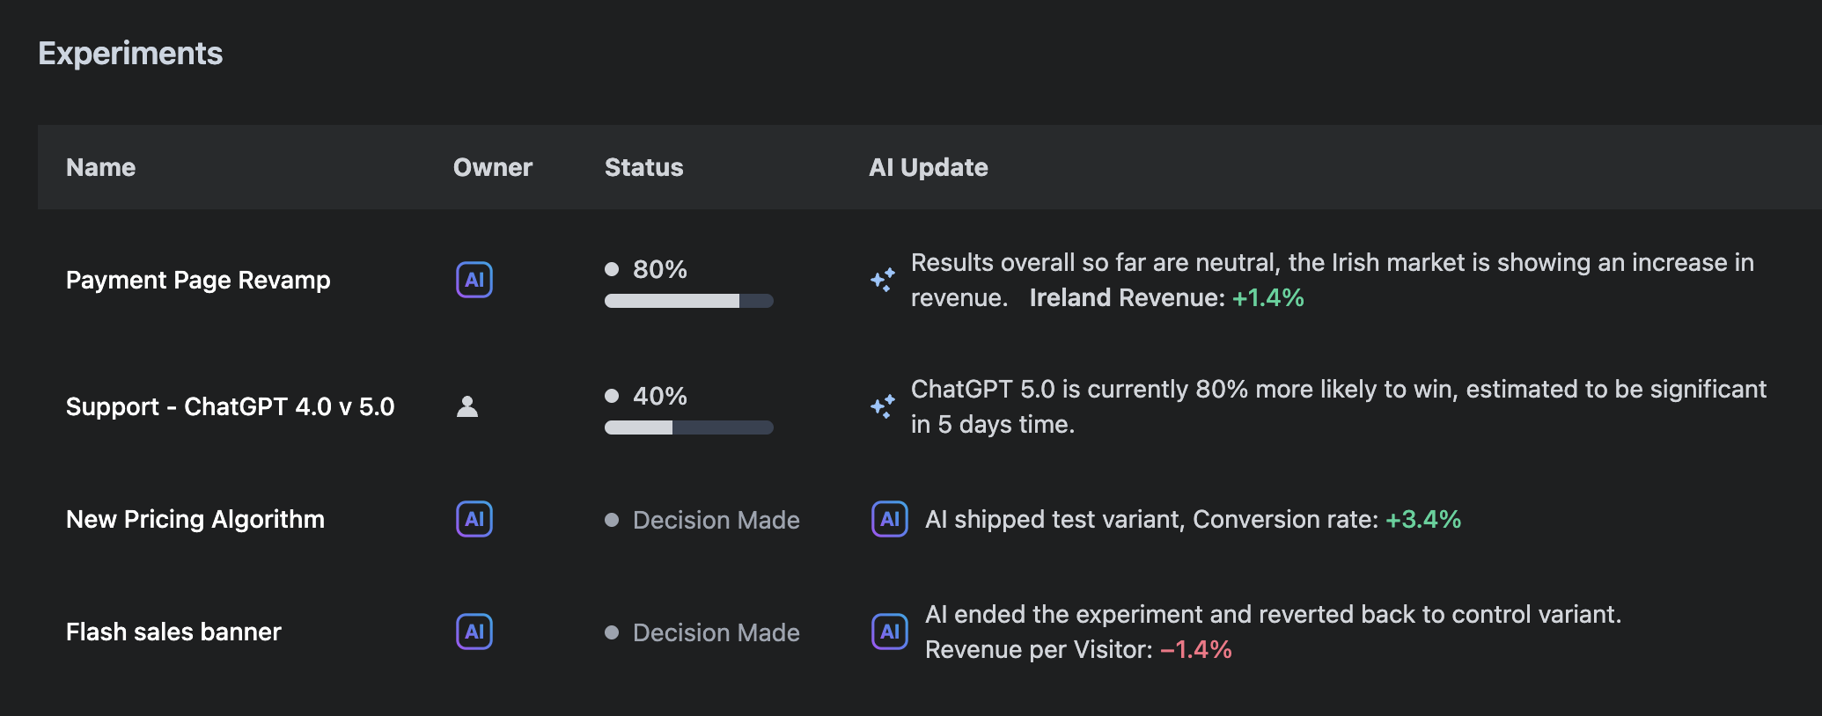The height and width of the screenshot is (716, 1822).
Task: Click AI owner icon for Flash sales banner
Action: [x=474, y=632]
